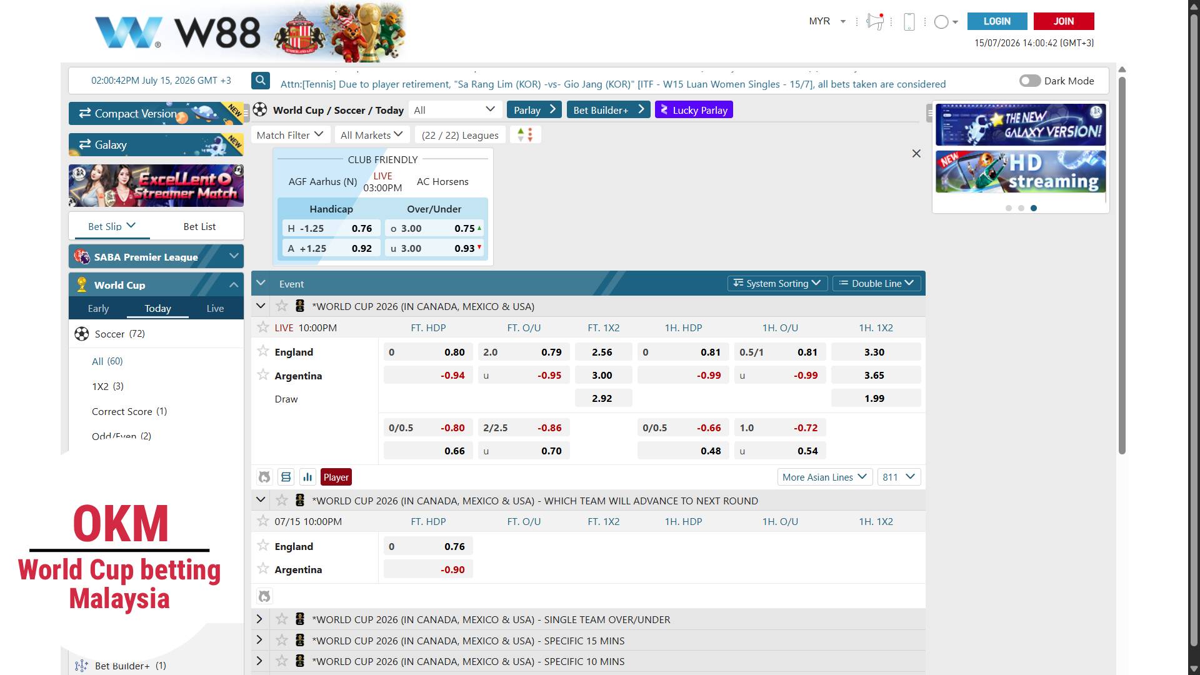Click the soccer ball icon beside World Cup breadcrumb
Screen dimensions: 1200x675
tap(261, 109)
